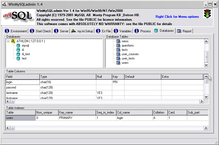Screen dimensions: 219x145
Task: Select the test database
Action: [24, 58]
